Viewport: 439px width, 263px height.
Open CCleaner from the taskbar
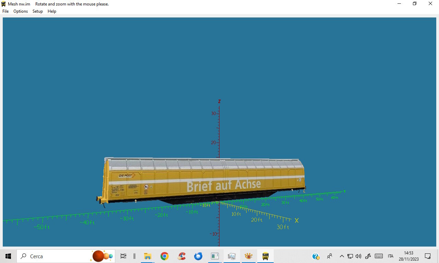181,256
